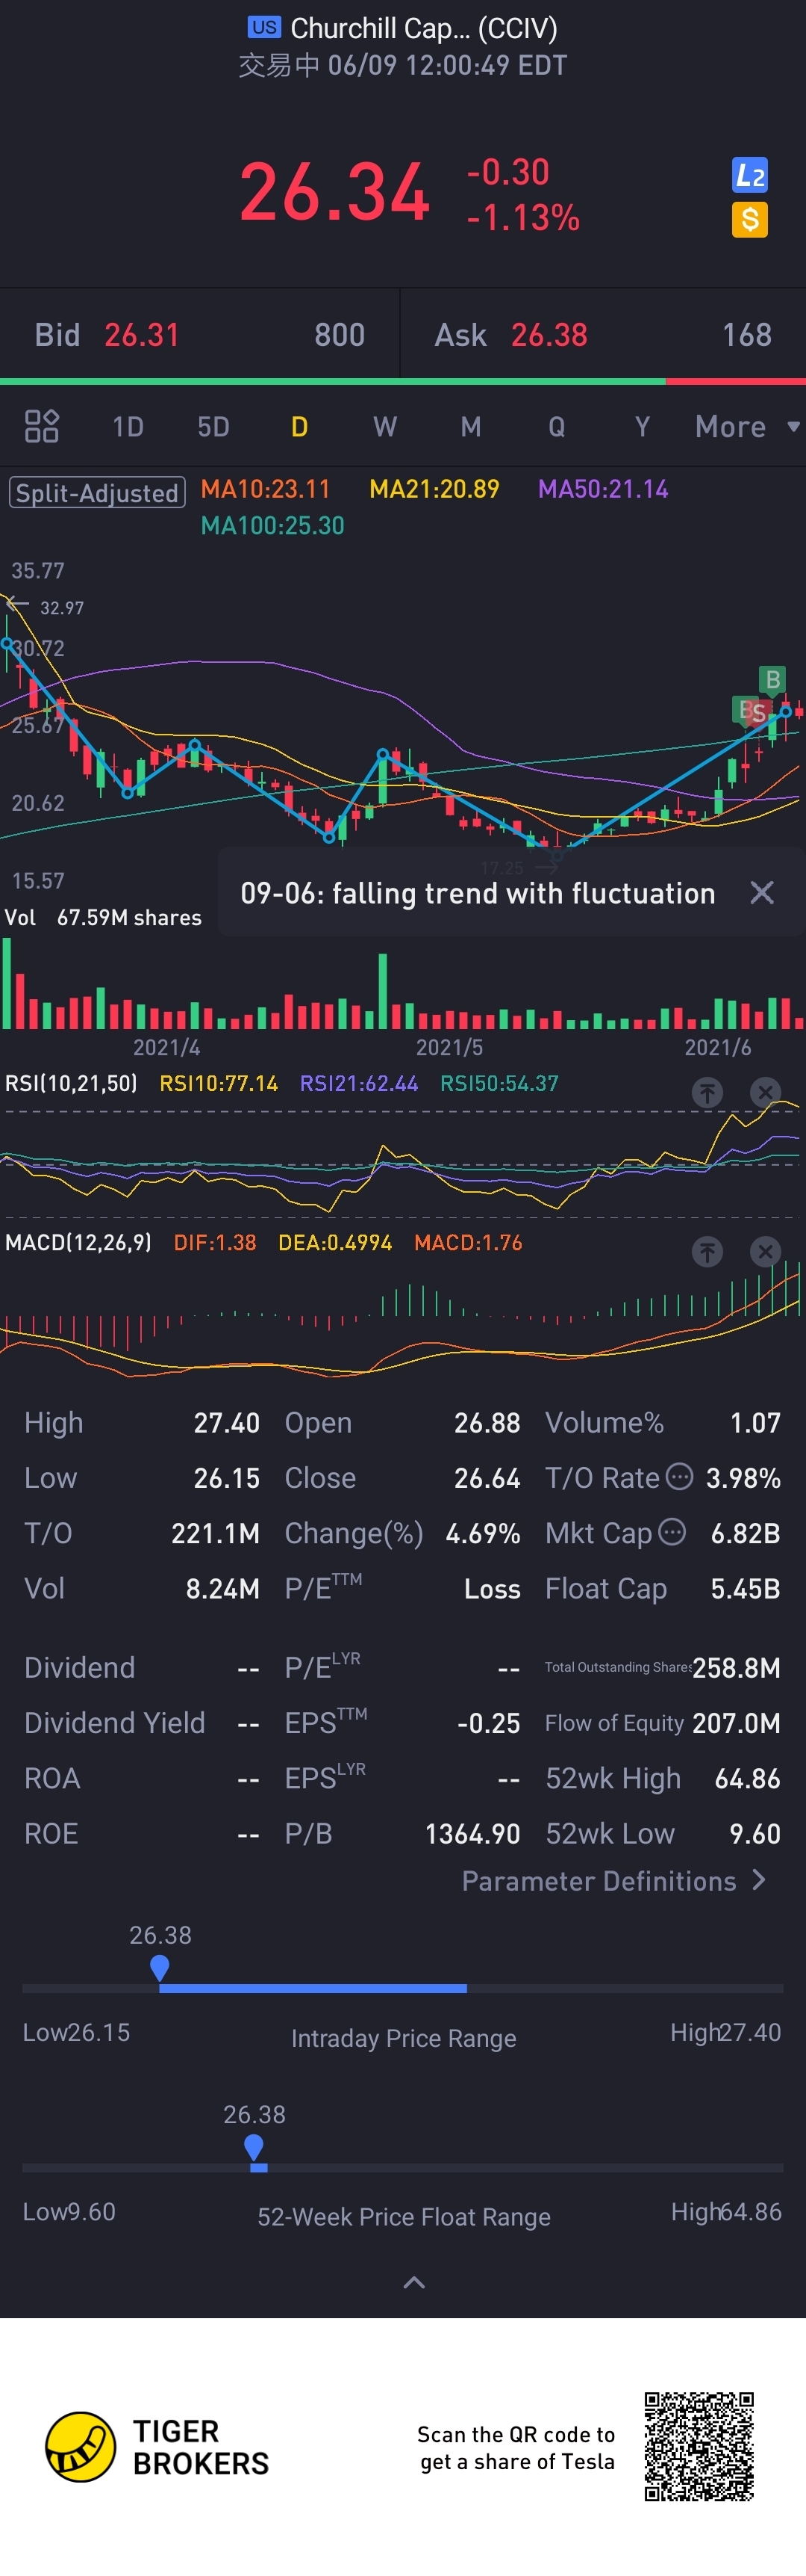Tap the P/B 1364.90 value

click(x=472, y=1833)
